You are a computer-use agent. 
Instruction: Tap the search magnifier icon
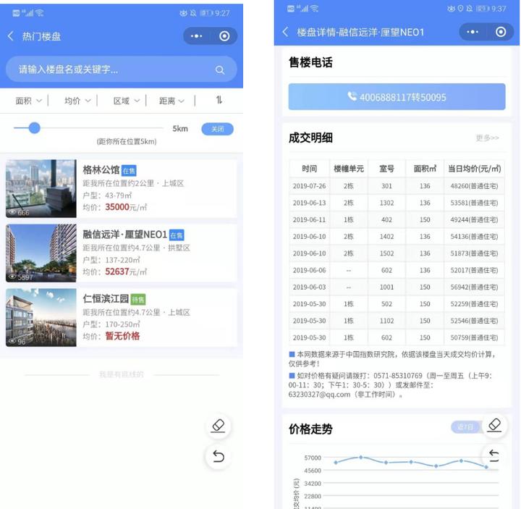tap(220, 70)
